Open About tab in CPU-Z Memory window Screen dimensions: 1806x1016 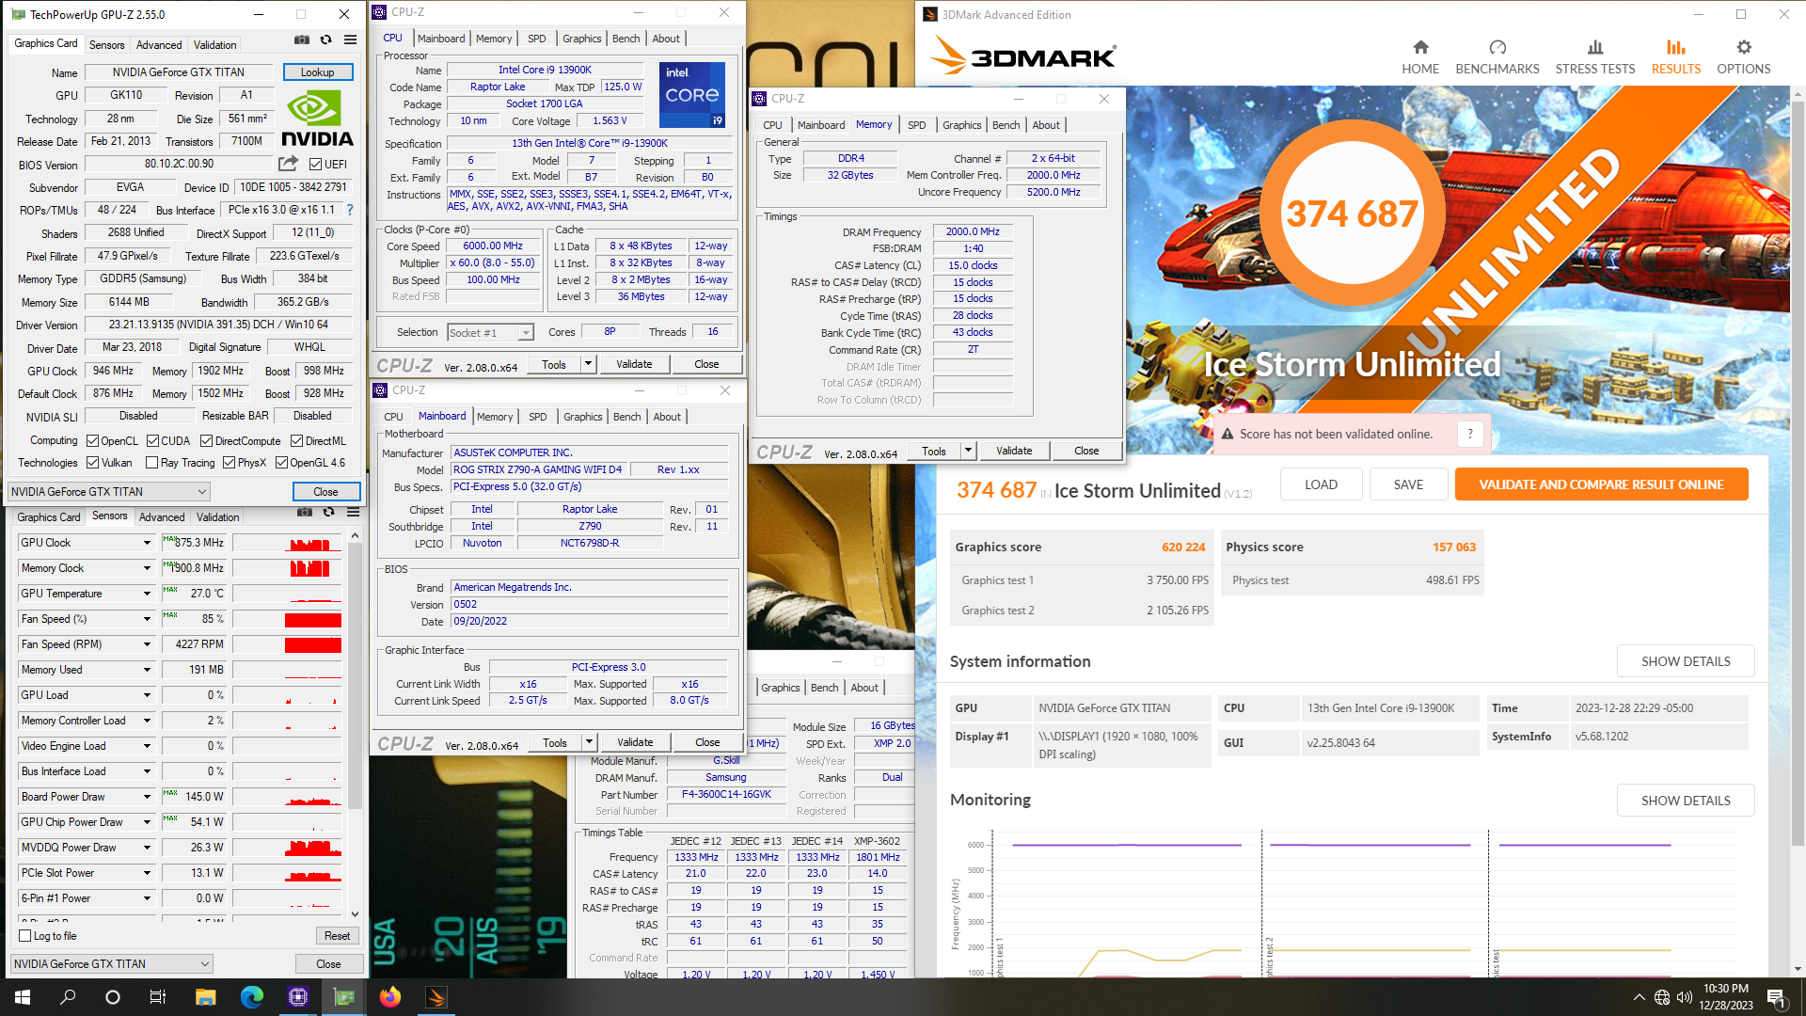pyautogui.click(x=1046, y=125)
